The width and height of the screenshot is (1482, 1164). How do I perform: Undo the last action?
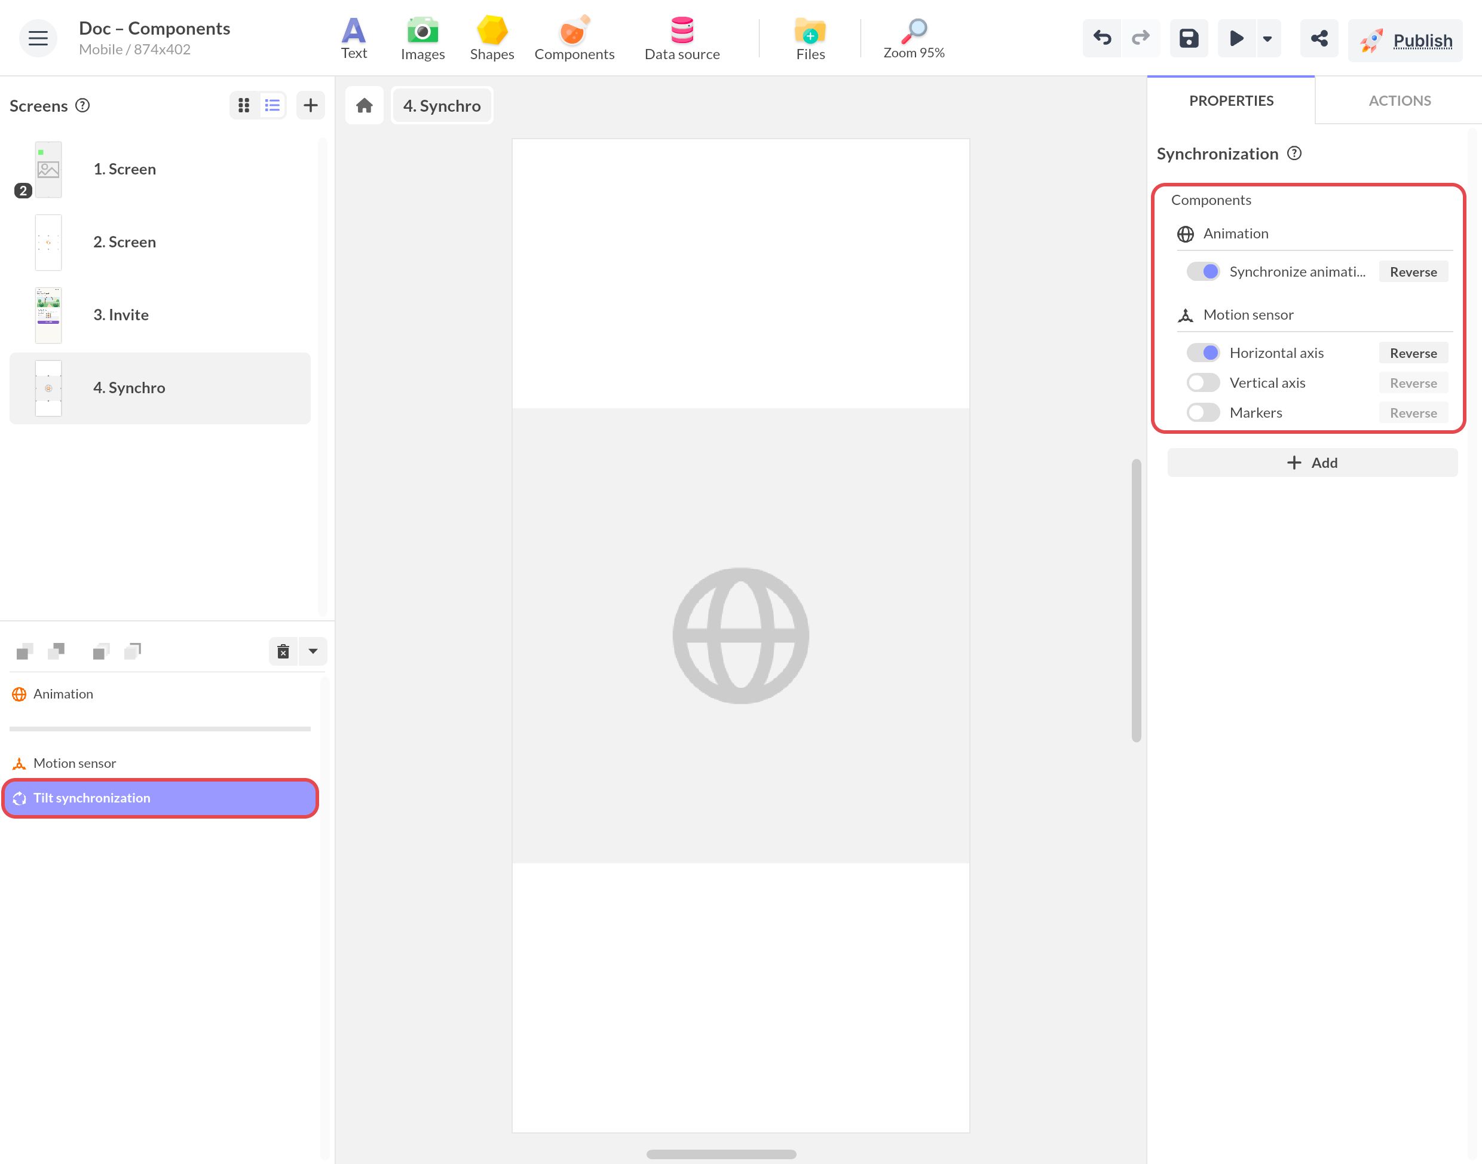pos(1102,38)
